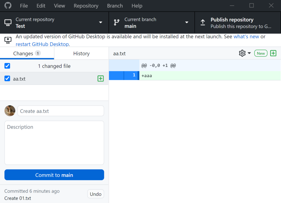Click the user avatar beside the commit summary
The width and height of the screenshot is (281, 203).
tap(10, 111)
